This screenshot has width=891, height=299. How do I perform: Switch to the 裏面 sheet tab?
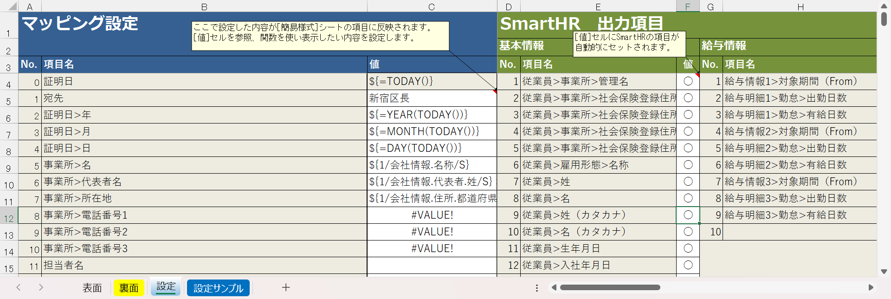click(129, 288)
